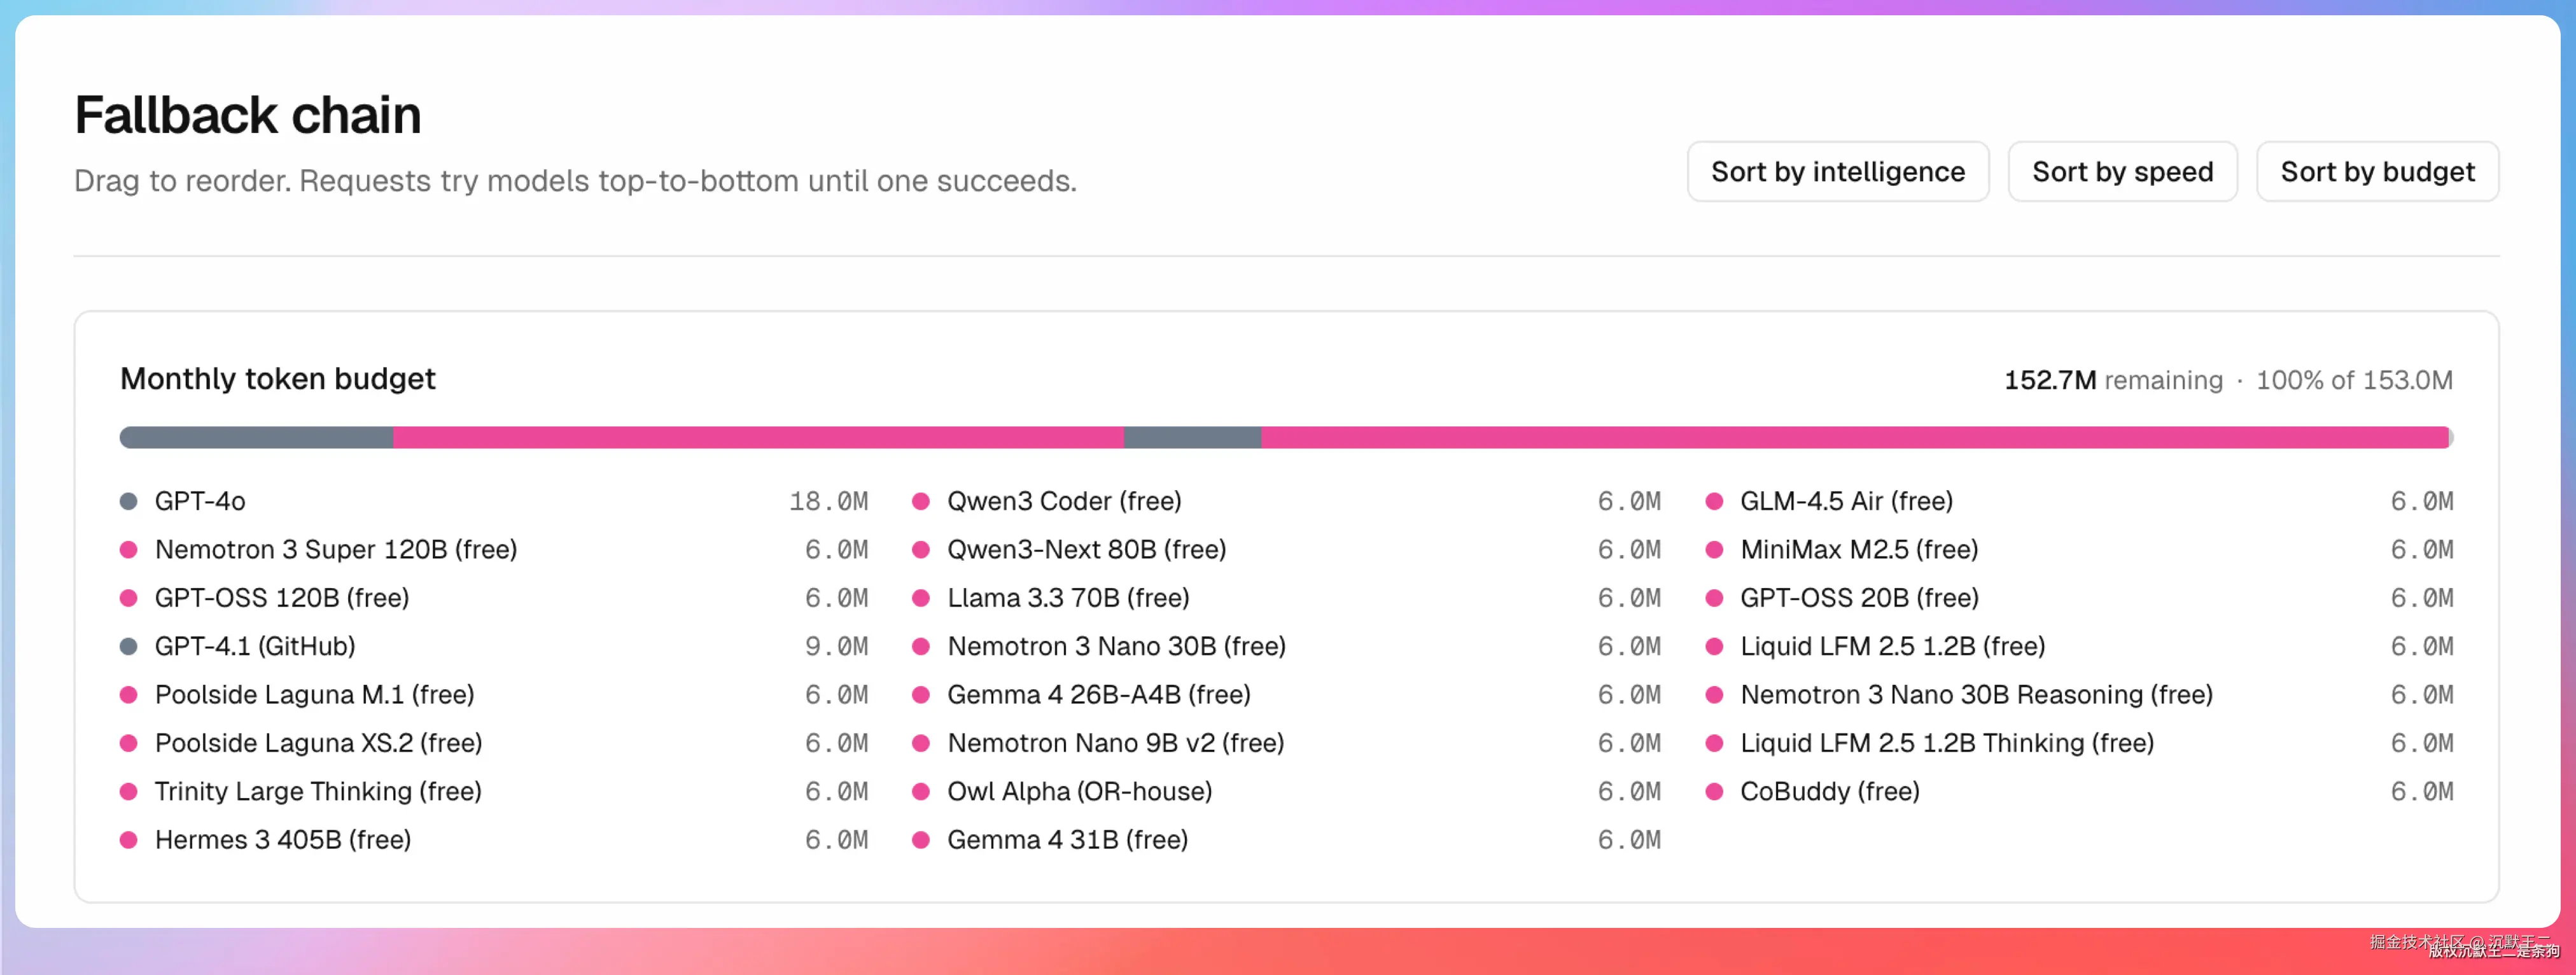Image resolution: width=2576 pixels, height=975 pixels.
Task: Click Poolside Laguna M.1 (free)
Action: click(314, 694)
